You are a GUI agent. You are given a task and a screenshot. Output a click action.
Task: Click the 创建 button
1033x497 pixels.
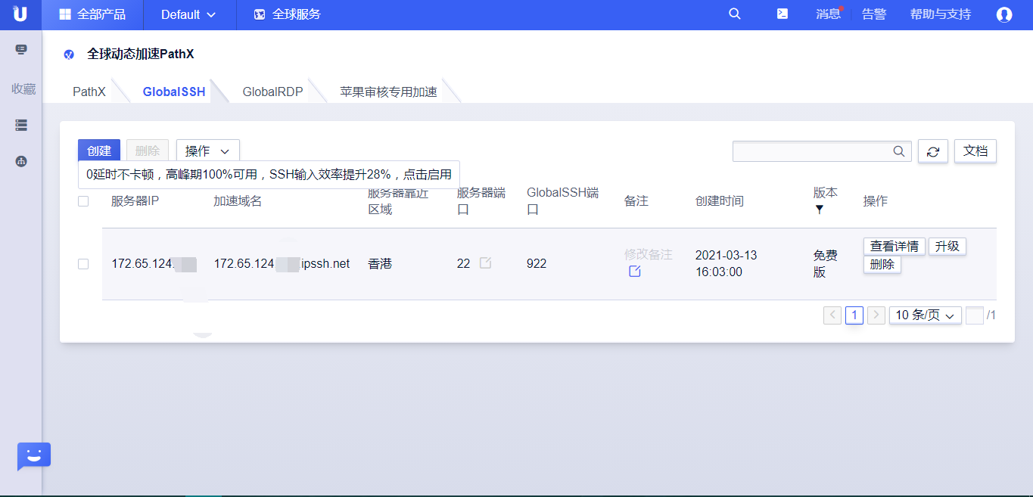point(99,151)
